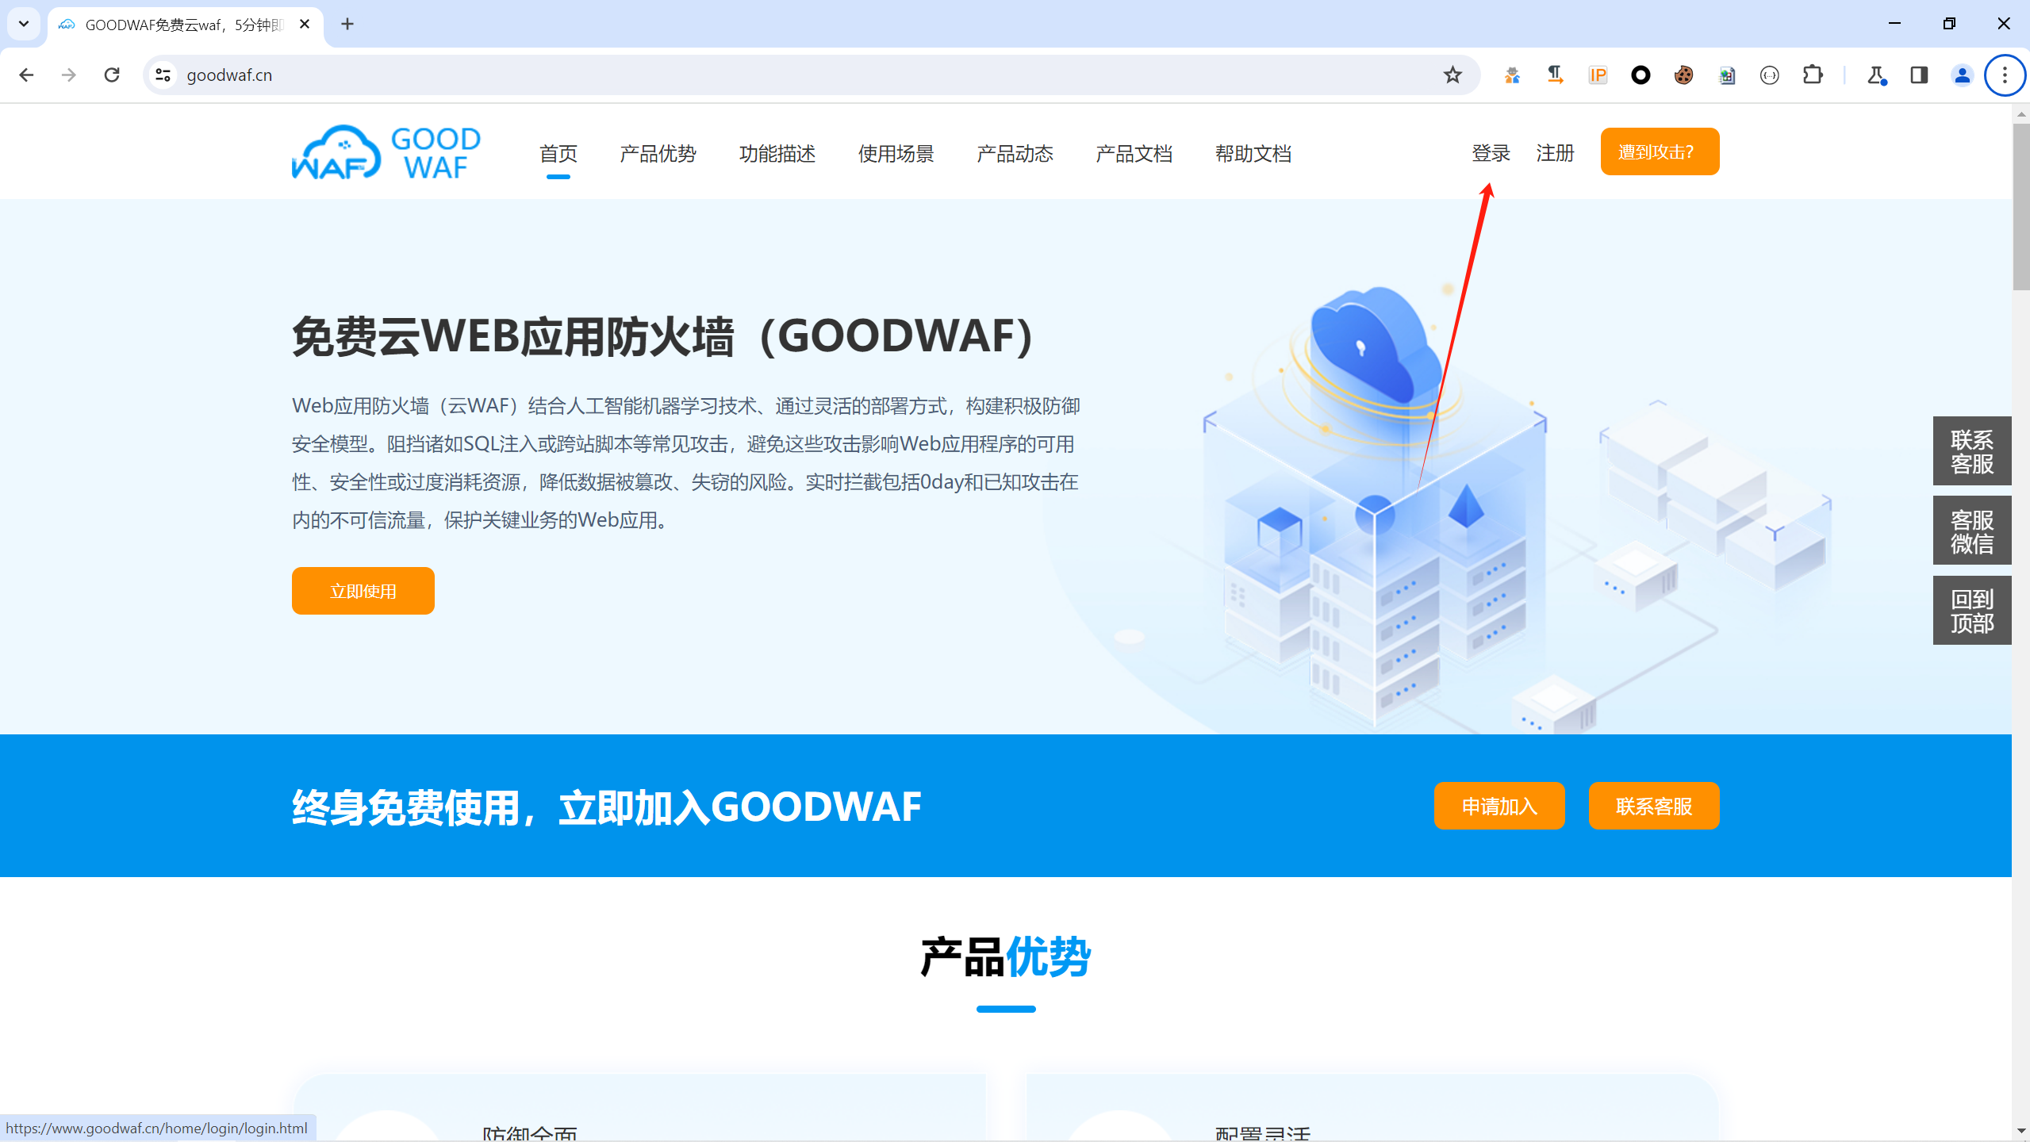This screenshot has height=1142, width=2030.
Task: Click the cookie extension icon
Action: (x=1683, y=75)
